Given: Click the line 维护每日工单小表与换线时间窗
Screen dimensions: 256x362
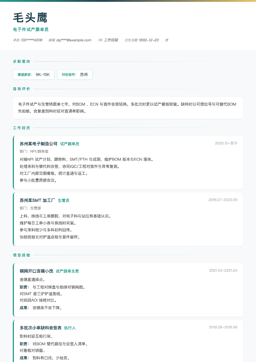Looking at the screenshot, I should point(48,223).
